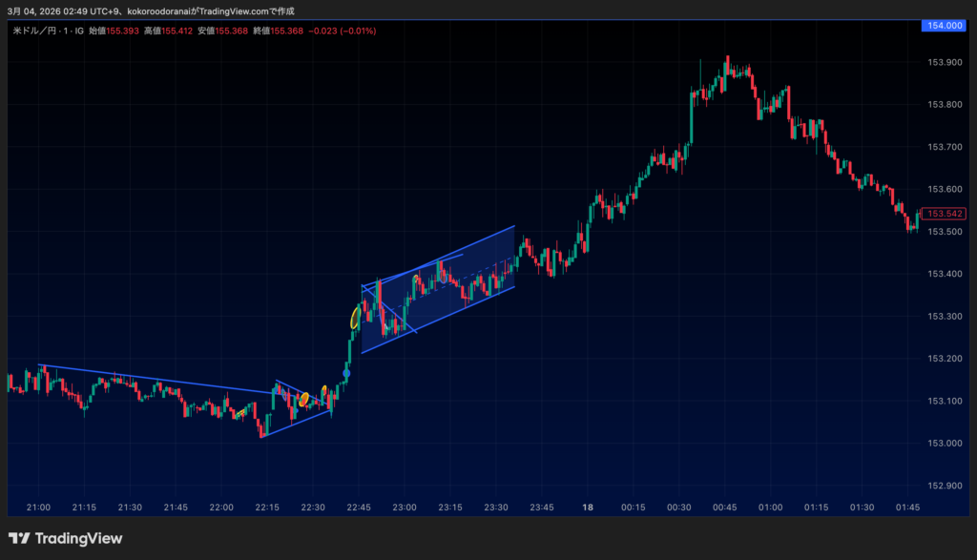Click the bold 18 date label
Image resolution: width=977 pixels, height=560 pixels.
[x=589, y=508]
